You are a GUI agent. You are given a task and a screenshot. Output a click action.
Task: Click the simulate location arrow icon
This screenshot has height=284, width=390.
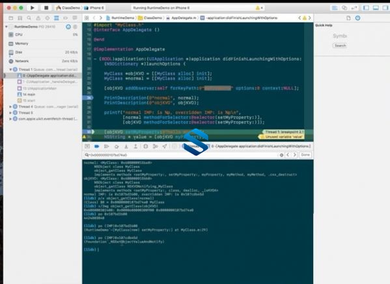[165, 147]
